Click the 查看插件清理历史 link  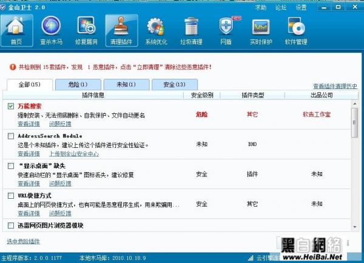[x=335, y=87]
